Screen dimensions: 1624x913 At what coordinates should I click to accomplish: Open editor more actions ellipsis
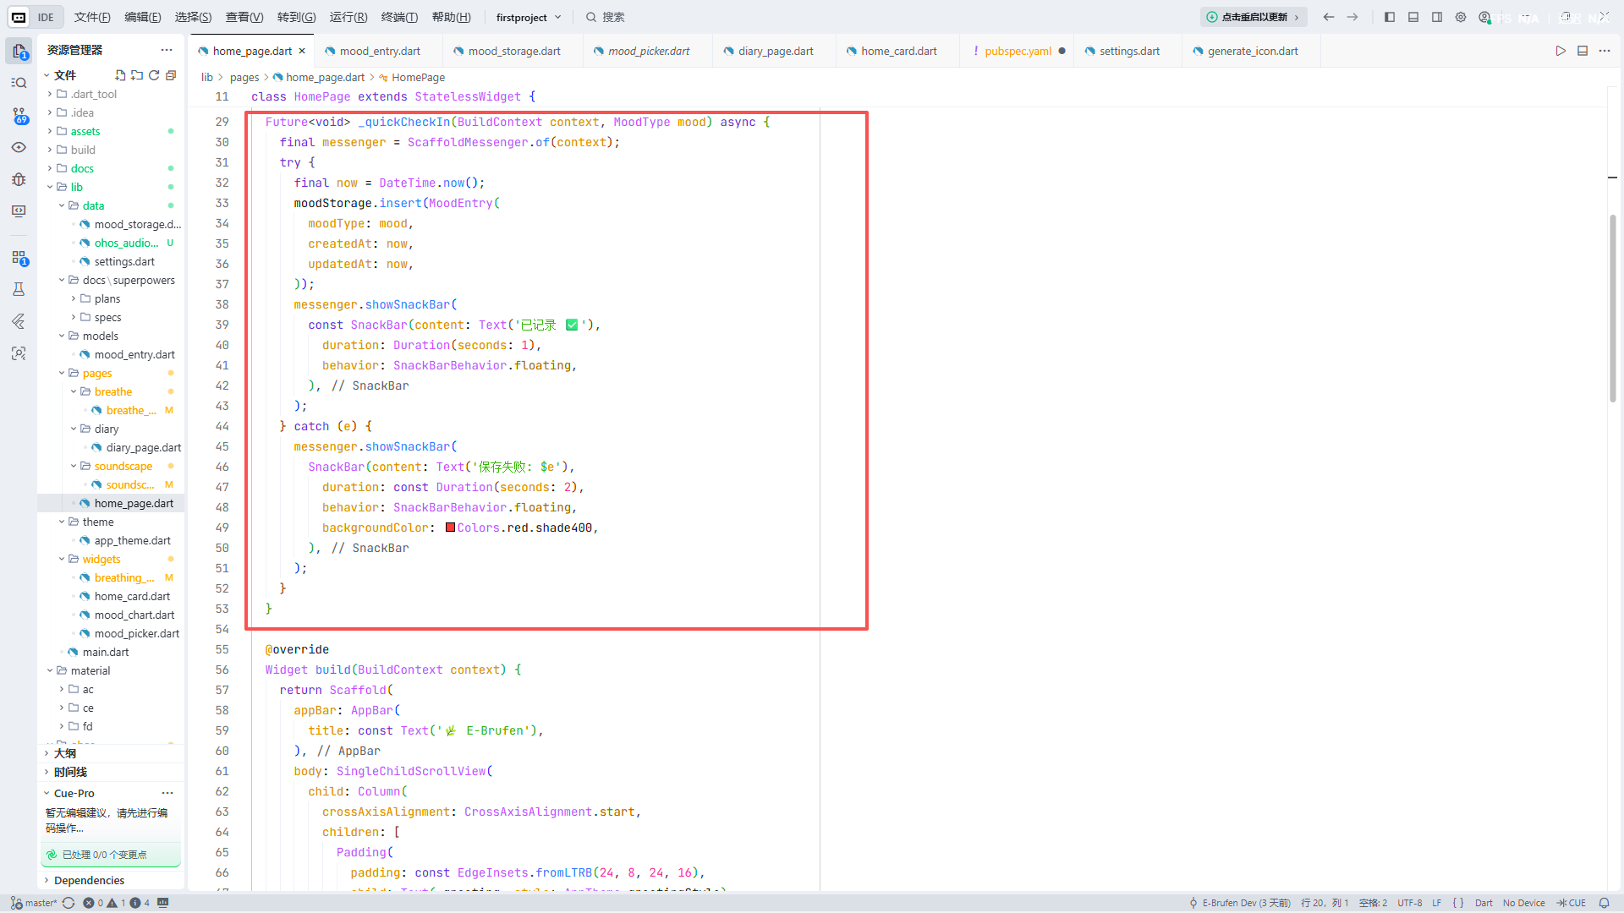click(x=1605, y=51)
